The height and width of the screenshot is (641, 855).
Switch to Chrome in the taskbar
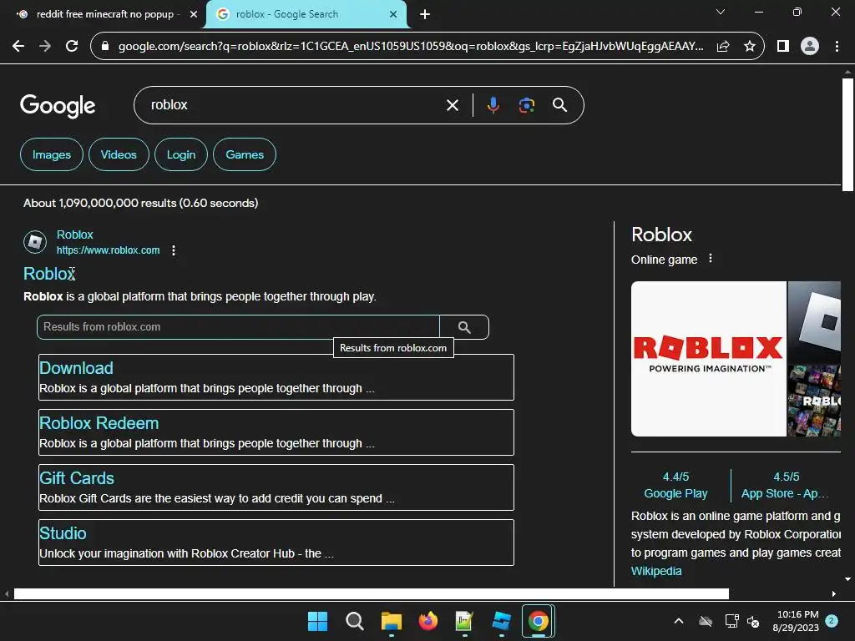[x=539, y=621]
